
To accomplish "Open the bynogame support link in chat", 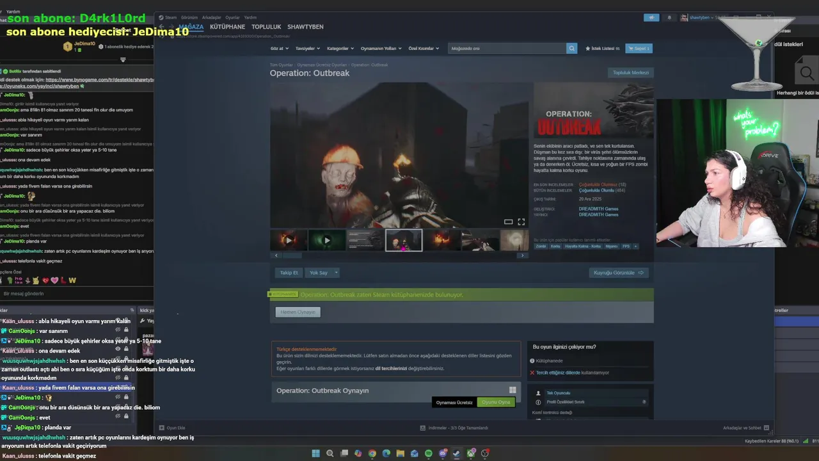I will tap(100, 80).
